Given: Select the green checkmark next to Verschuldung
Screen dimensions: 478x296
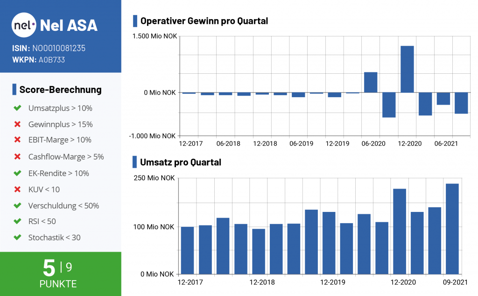Looking at the screenshot, I should pos(17,205).
